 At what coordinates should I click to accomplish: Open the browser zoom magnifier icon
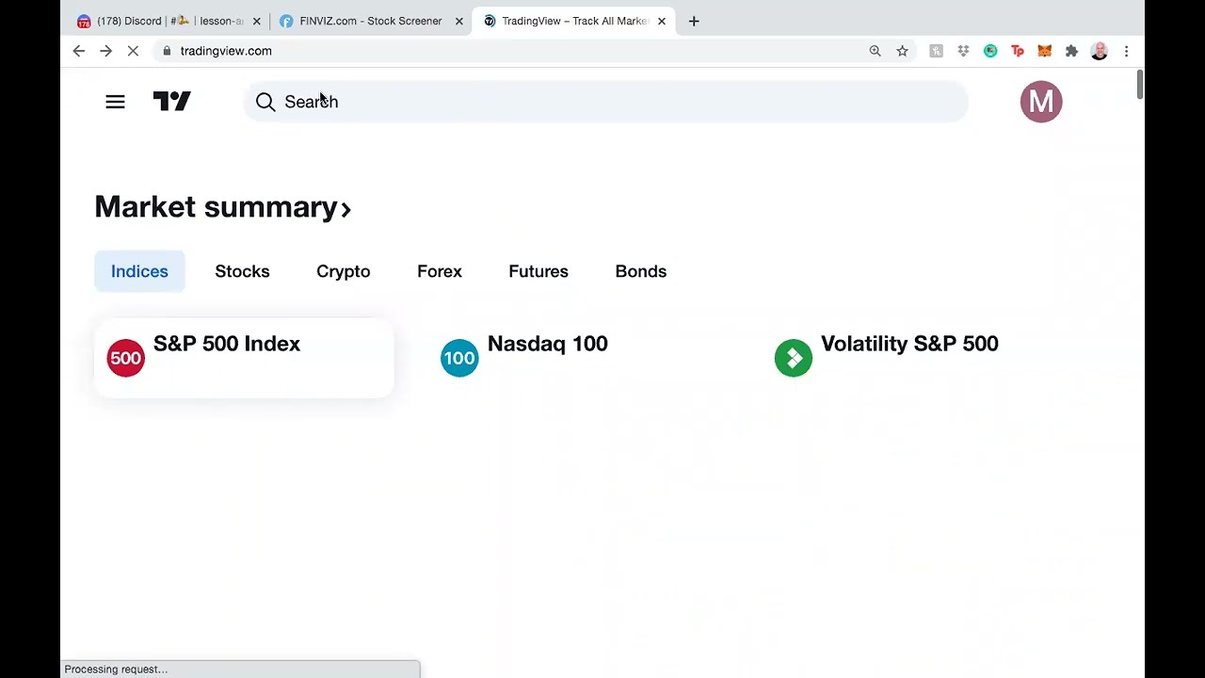[876, 51]
